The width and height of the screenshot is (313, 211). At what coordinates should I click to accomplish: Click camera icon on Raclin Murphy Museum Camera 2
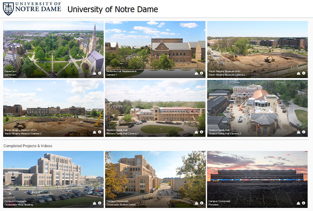94,132
